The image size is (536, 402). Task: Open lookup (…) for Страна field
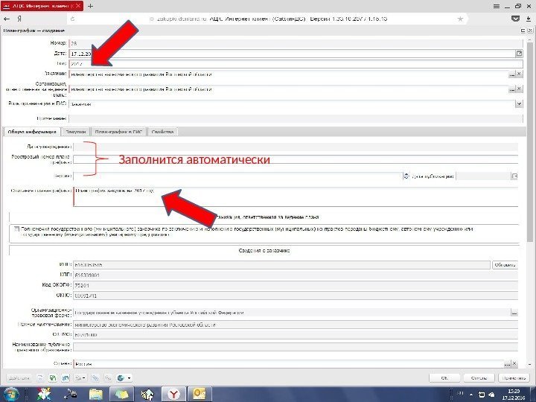click(507, 364)
